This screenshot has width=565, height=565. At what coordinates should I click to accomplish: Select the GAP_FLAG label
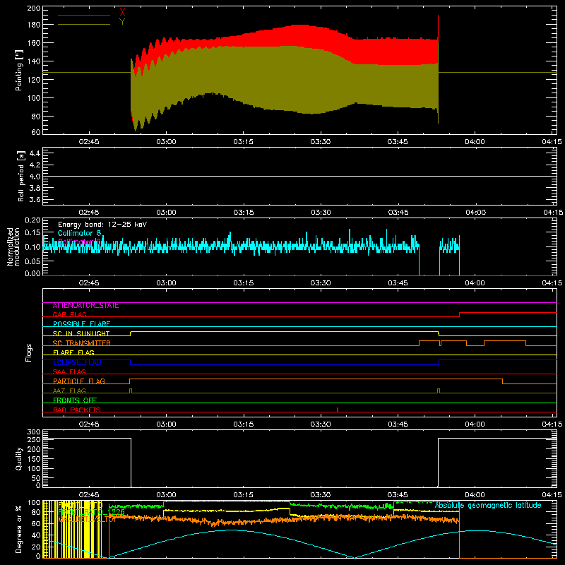pyautogui.click(x=70, y=314)
